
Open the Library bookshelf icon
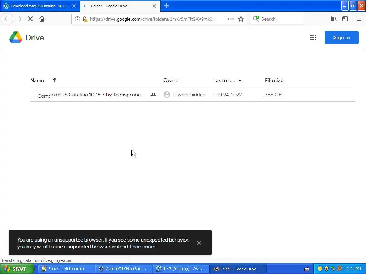tap(334, 19)
